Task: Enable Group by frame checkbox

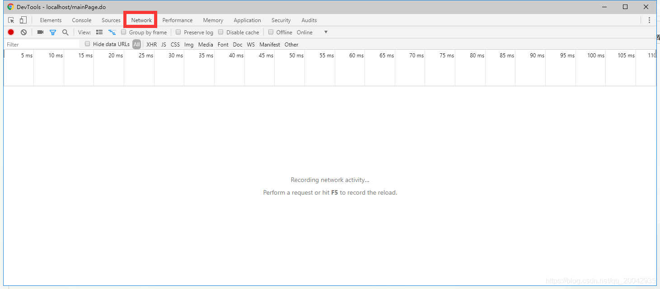Action: tap(124, 32)
